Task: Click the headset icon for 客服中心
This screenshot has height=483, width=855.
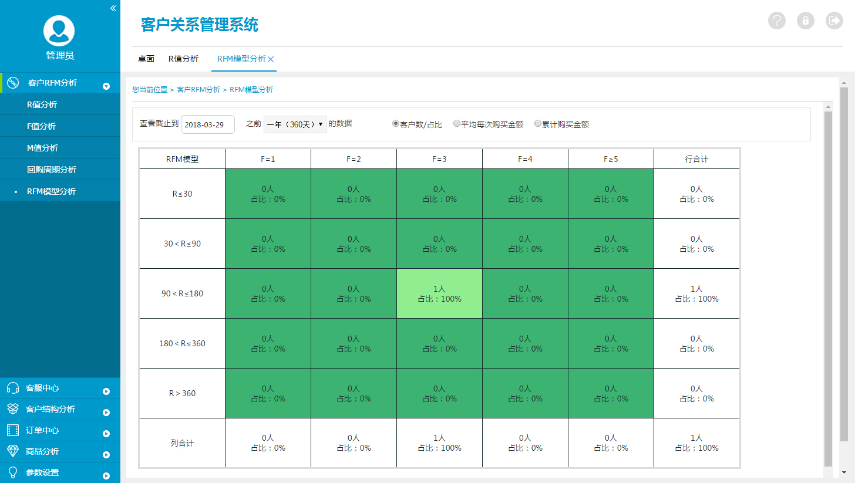Action: (x=12, y=388)
